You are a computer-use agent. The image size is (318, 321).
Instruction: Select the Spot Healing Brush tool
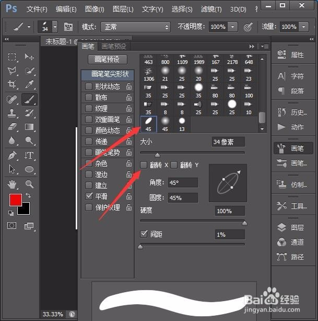click(12, 99)
